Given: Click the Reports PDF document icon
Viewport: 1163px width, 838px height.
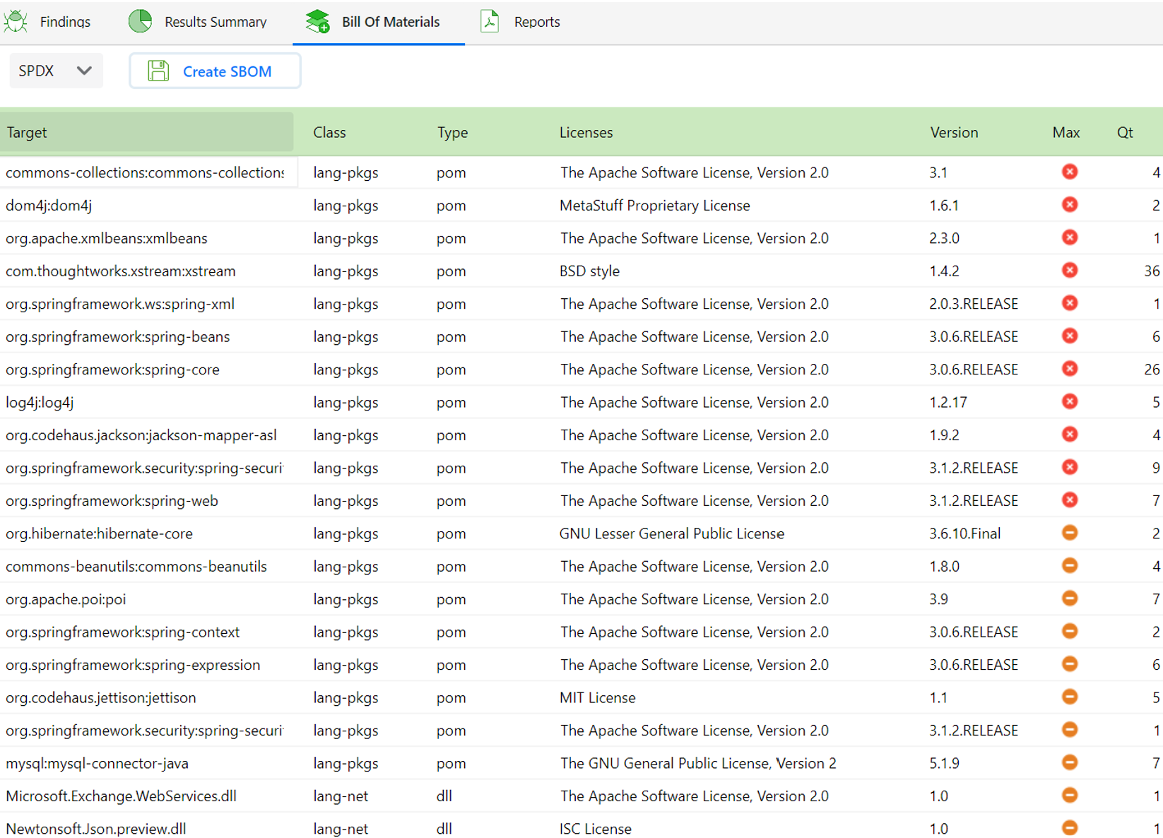Looking at the screenshot, I should [490, 22].
